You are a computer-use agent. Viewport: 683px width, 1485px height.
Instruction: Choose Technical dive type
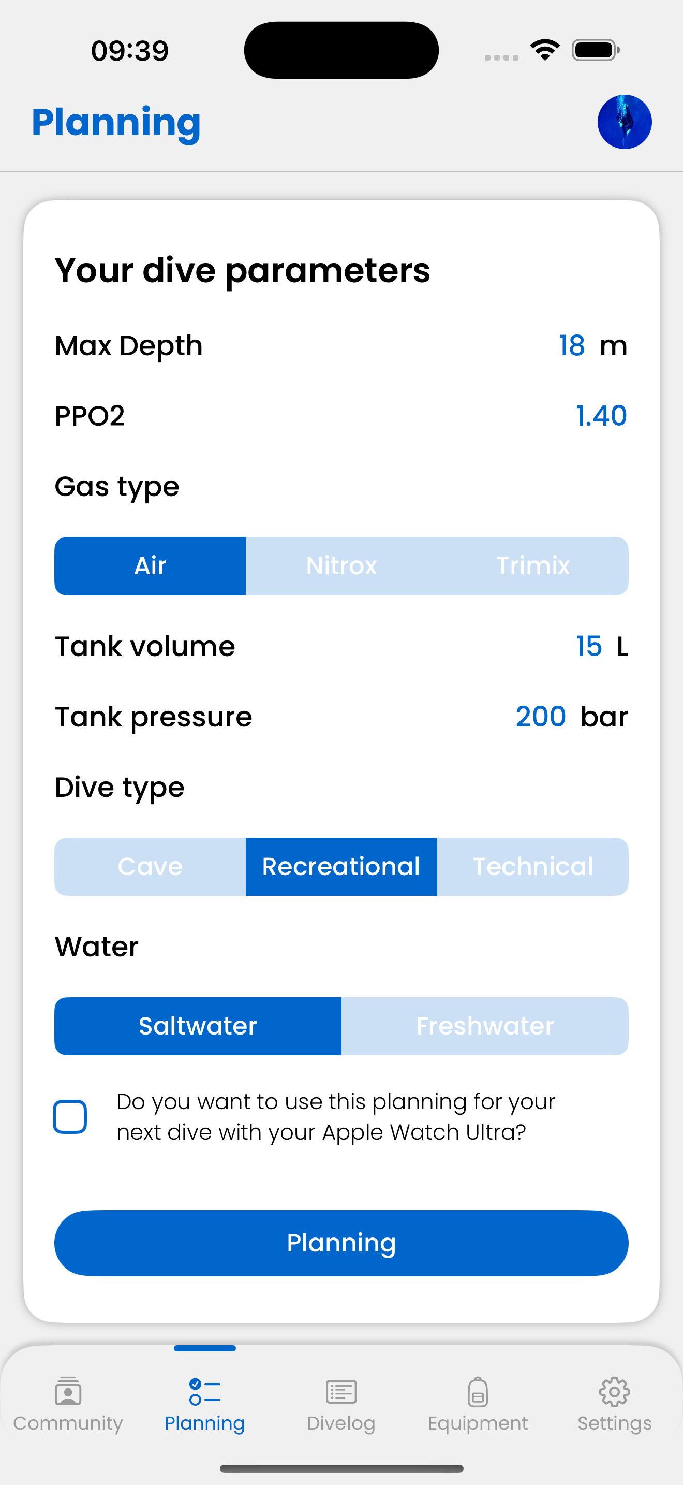click(533, 866)
